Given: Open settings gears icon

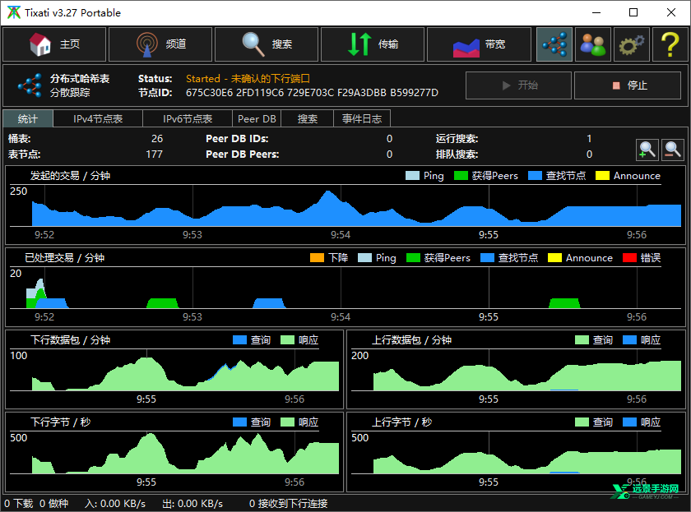Looking at the screenshot, I should [632, 44].
